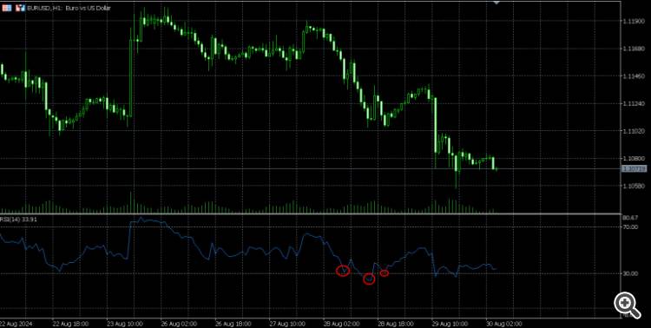Click the smallest red oval on RSI
This screenshot has height=328, width=651.
pos(385,272)
